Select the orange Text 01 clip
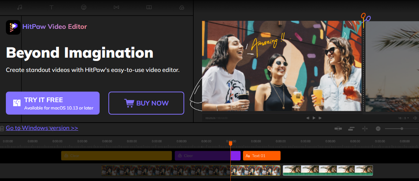419x181 pixels. point(262,156)
